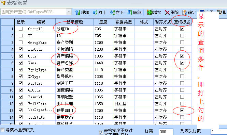Select the 对齐方式 cell of Code row
This screenshot has height=135, width=227.
tap(163, 56)
